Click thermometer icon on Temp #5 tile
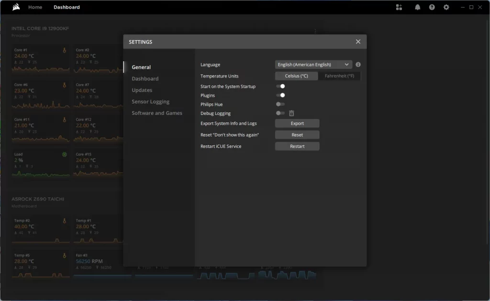Image resolution: width=490 pixels, height=301 pixels. coord(65,256)
